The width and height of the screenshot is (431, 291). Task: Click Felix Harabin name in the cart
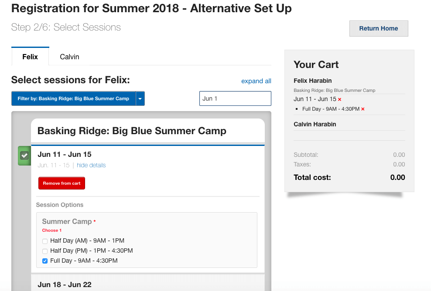point(312,81)
